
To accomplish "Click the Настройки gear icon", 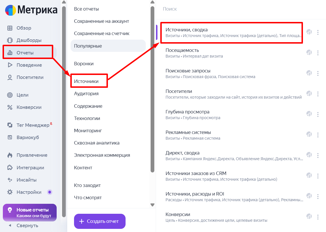I will coord(10,192).
